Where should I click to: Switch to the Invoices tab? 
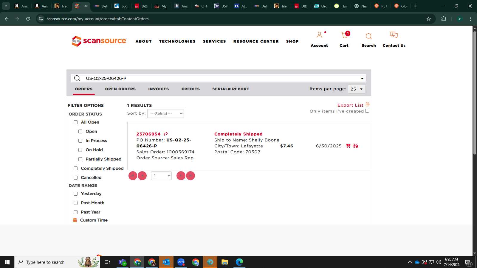point(159,89)
